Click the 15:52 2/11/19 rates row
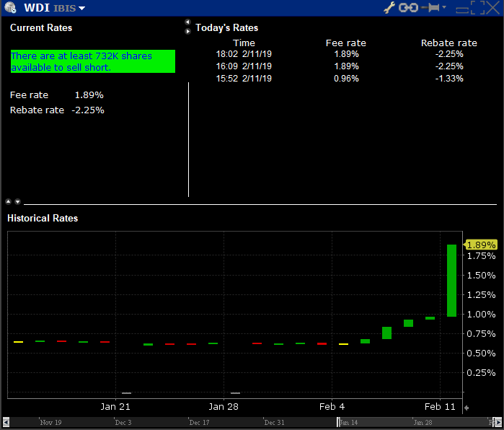The image size is (504, 430). tap(340, 79)
